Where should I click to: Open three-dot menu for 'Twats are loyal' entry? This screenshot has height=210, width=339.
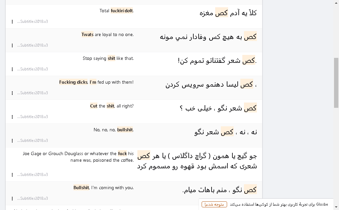tap(12, 45)
